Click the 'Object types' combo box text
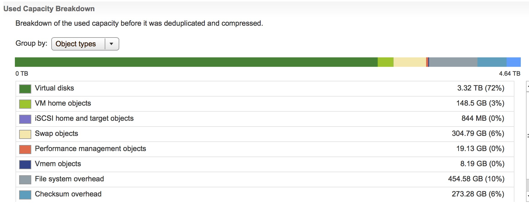Screen dimensions: 529x214 [76, 44]
